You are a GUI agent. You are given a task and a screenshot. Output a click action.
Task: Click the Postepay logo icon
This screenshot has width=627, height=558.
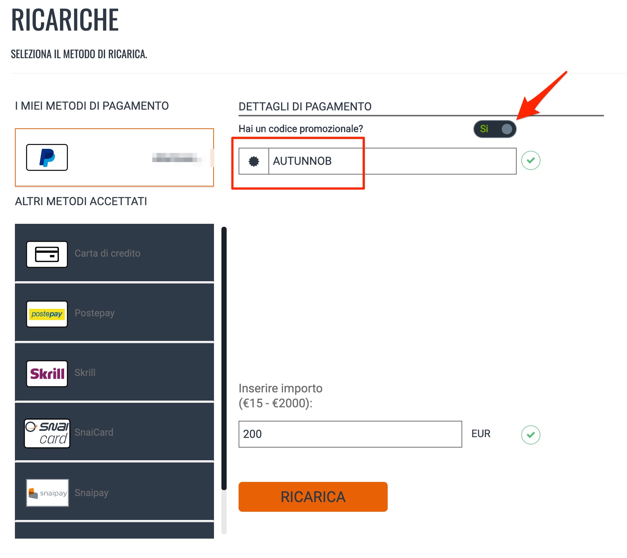coord(47,314)
